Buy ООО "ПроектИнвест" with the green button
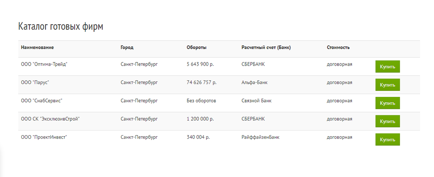 click(x=388, y=140)
